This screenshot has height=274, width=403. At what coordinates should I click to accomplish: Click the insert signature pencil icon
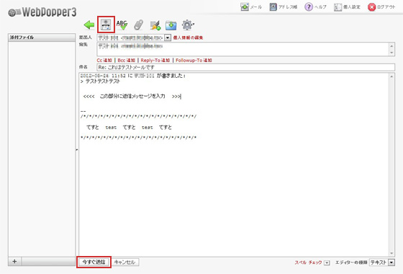155,25
